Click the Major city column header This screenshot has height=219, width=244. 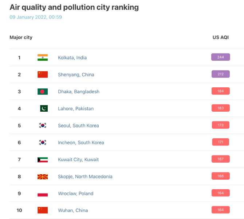click(x=21, y=37)
